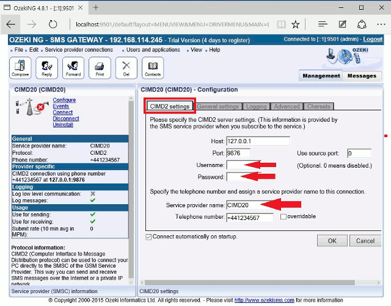Open Service provider connections menu
The width and height of the screenshot is (391, 306).
tap(79, 50)
